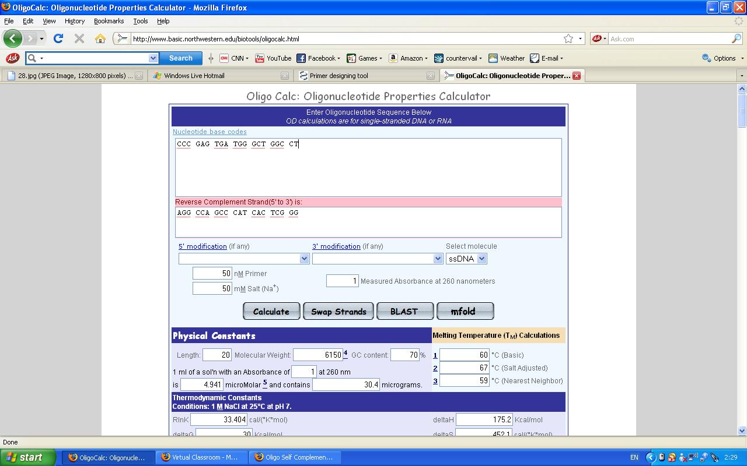Click the nM Primer concentration field

(212, 274)
